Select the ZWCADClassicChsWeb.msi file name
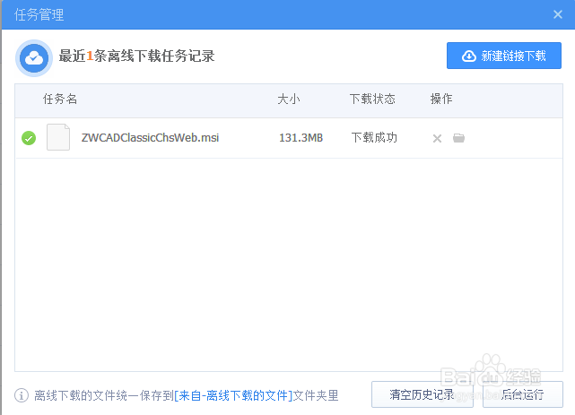The width and height of the screenshot is (575, 415). point(150,138)
